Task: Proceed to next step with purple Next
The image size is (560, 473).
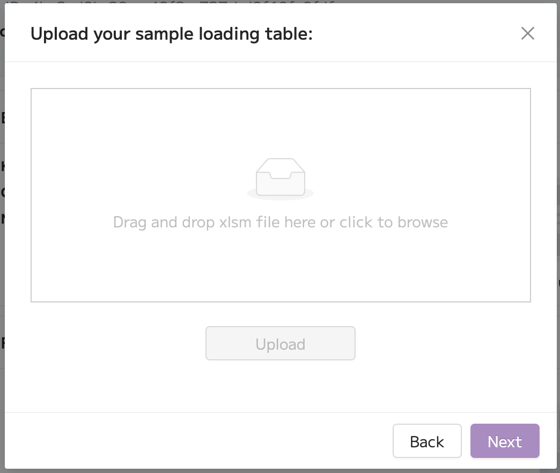Action: 505,441
